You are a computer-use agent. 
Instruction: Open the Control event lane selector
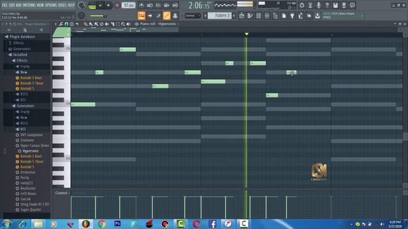[x=62, y=193]
